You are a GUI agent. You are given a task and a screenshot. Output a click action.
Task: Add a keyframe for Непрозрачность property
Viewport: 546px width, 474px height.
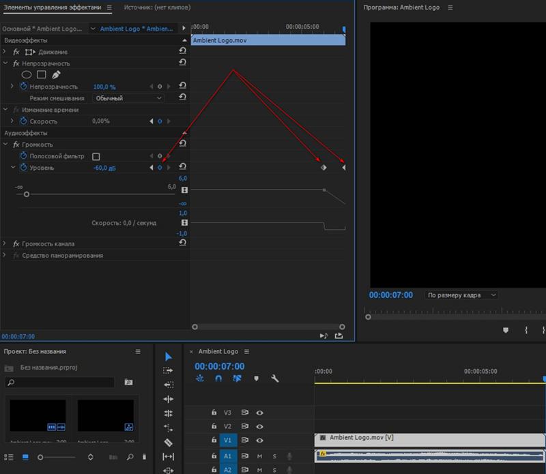(x=160, y=87)
